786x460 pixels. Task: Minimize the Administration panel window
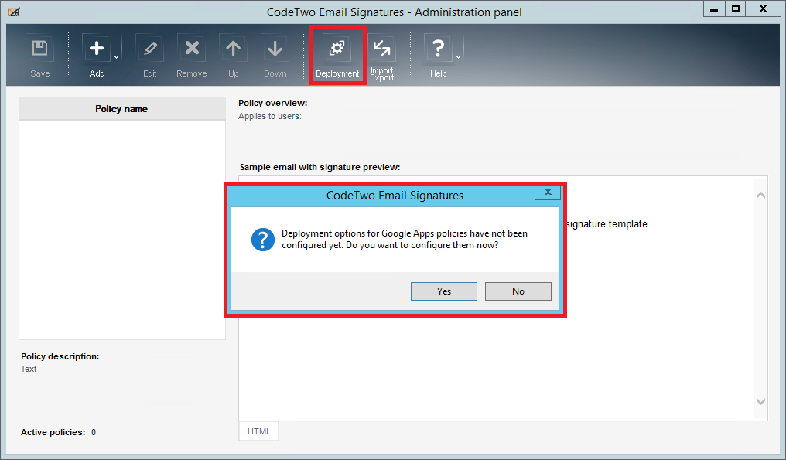pos(714,9)
